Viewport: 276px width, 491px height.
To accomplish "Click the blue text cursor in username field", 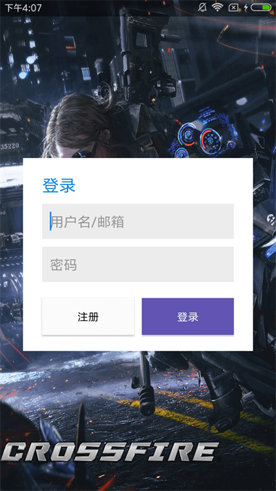I will click(50, 222).
